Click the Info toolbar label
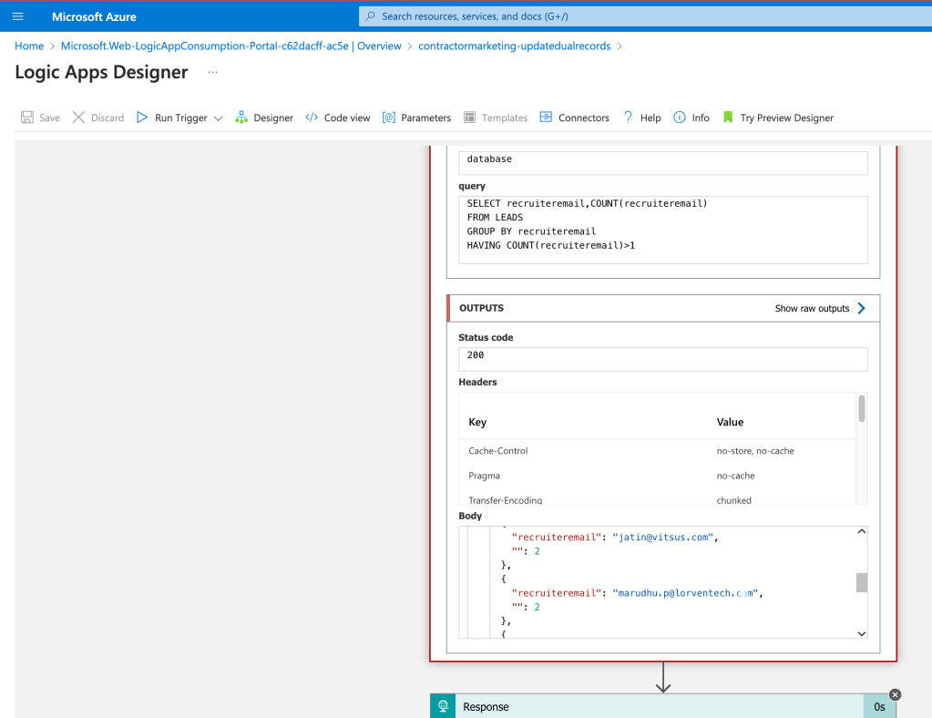 (x=701, y=118)
